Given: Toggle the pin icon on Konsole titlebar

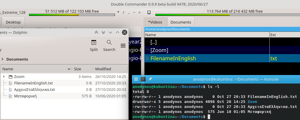Looking at the screenshot, I should click(150, 79).
